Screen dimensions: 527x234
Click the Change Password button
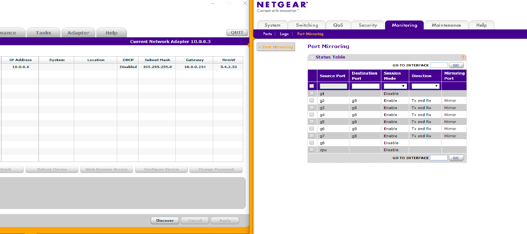(216, 169)
